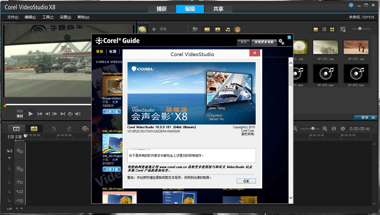
Task: Click the fit project in timeline icon
Action: pyautogui.click(x=334, y=129)
